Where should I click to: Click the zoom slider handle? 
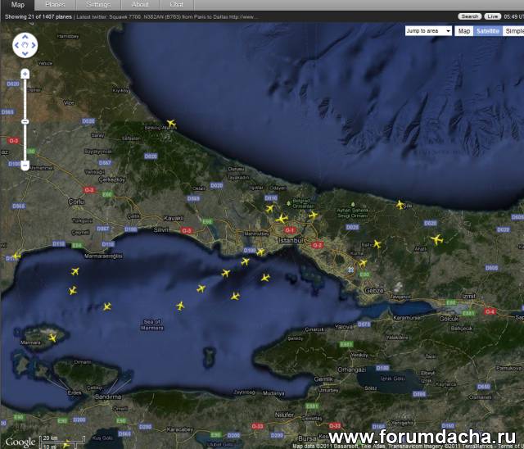25,121
